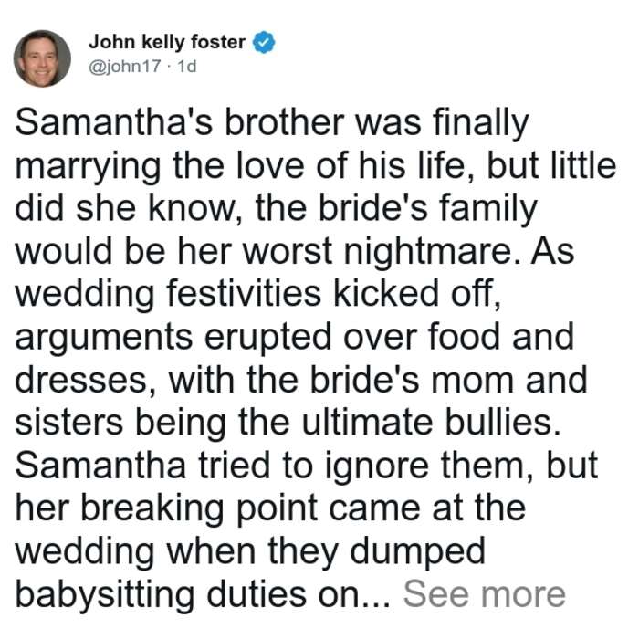The image size is (639, 639).
Task: Select the line "wedding when they dumped"
Action: pyautogui.click(x=250, y=552)
